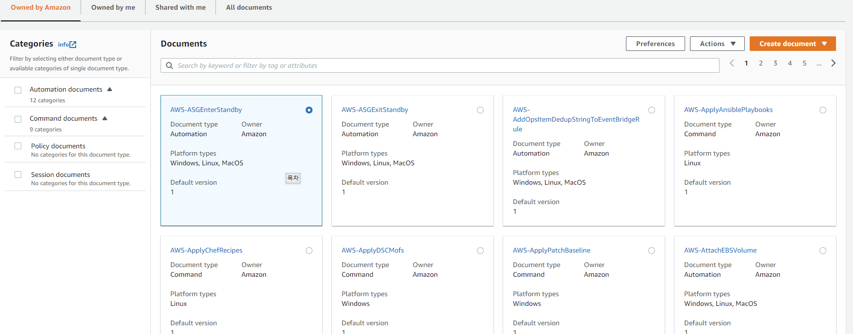The image size is (853, 334).
Task: Open the Actions dropdown
Action: click(717, 44)
